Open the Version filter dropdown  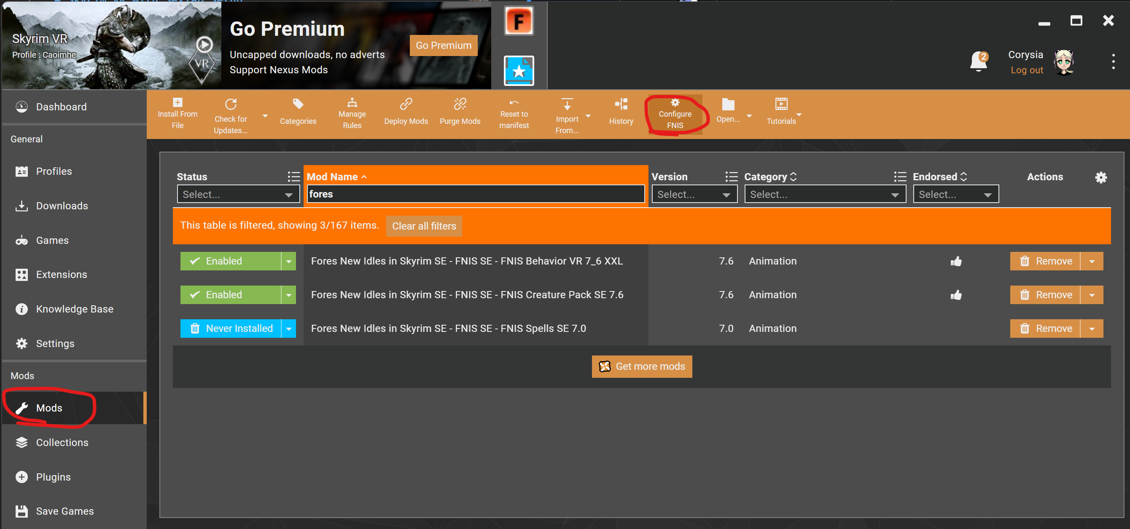tap(694, 194)
